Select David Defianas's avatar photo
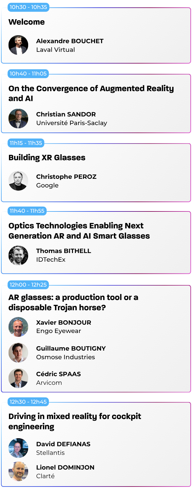 coord(18,448)
